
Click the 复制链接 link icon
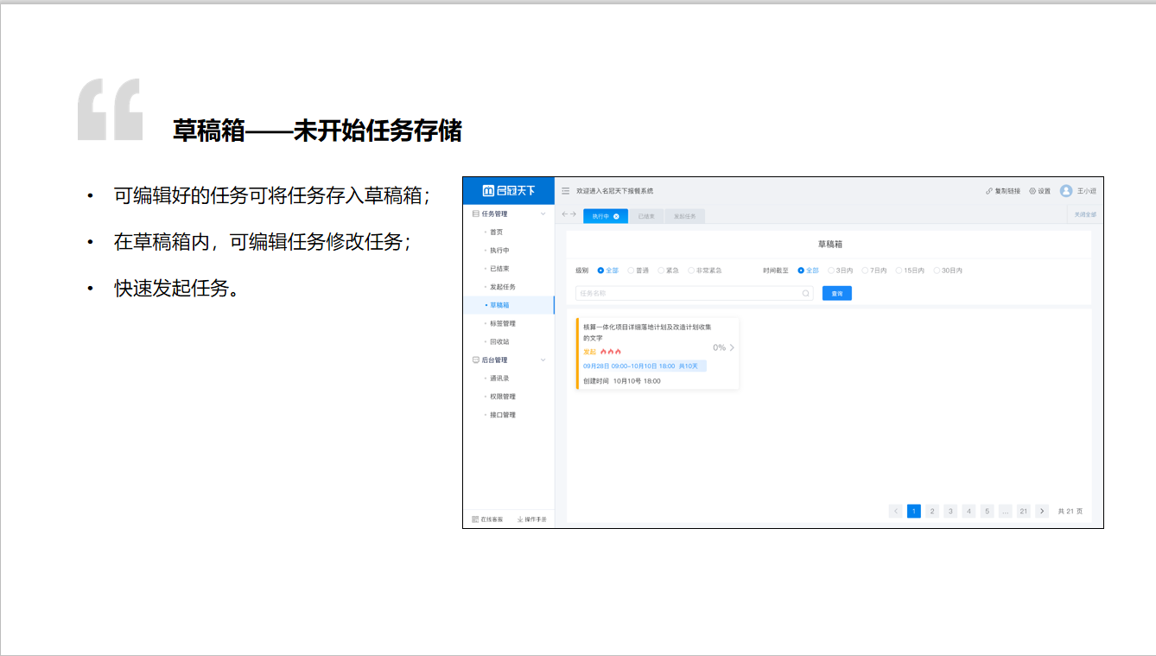pos(989,191)
